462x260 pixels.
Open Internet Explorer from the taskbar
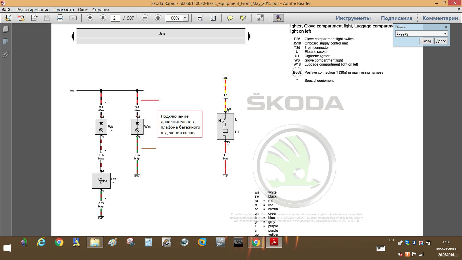click(41, 242)
